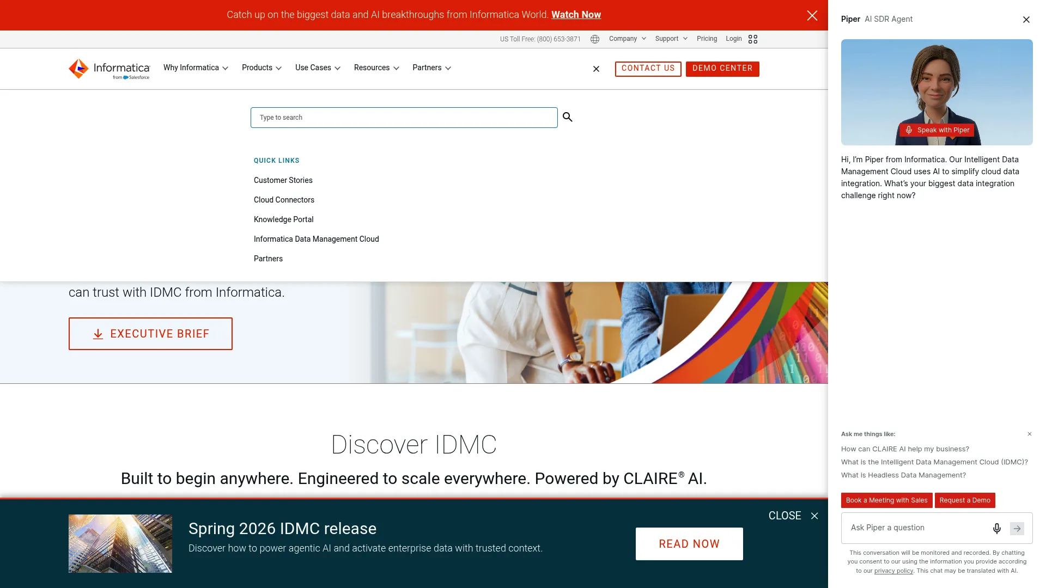The width and height of the screenshot is (1046, 588).
Task: Dismiss the red Informatica World announcement banner
Action: click(812, 15)
